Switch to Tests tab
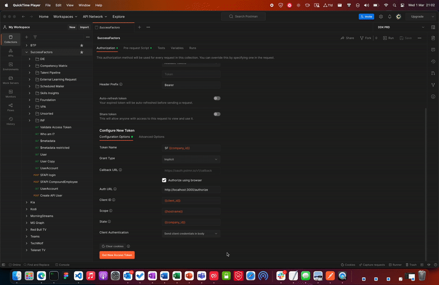 click(161, 48)
